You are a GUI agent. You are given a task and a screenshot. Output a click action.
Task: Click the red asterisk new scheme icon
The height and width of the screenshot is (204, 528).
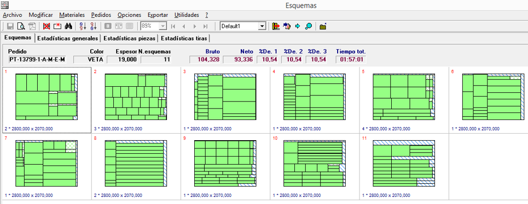pos(57,26)
